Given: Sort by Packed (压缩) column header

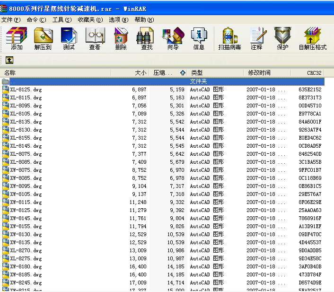Looking at the screenshot, I should [x=168, y=73].
